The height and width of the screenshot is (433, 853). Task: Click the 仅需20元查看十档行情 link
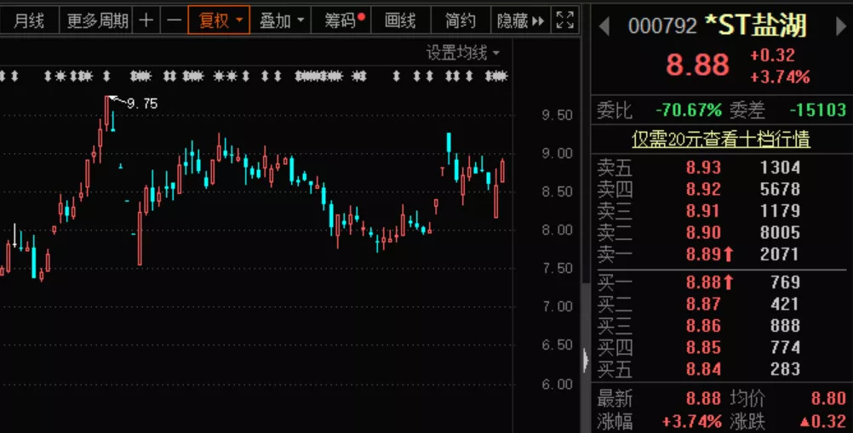tap(720, 140)
